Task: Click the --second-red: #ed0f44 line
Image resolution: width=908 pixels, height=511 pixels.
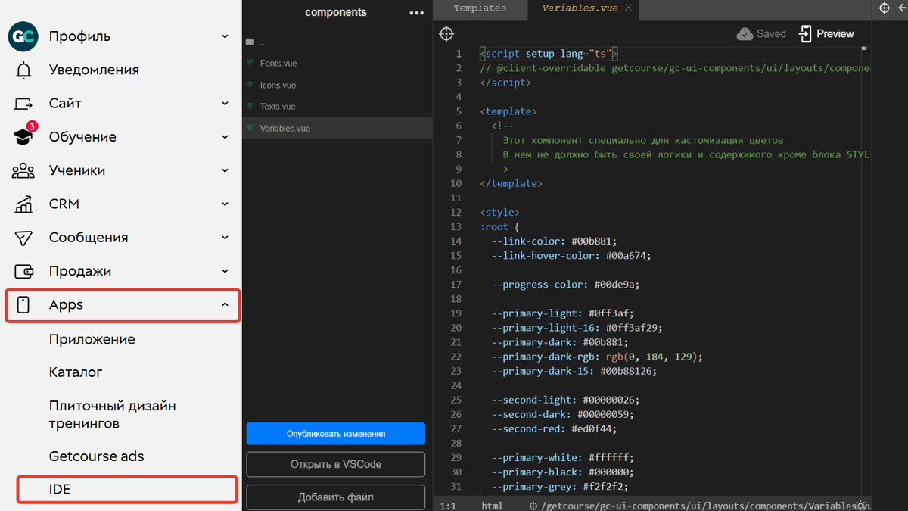Action: click(x=554, y=428)
